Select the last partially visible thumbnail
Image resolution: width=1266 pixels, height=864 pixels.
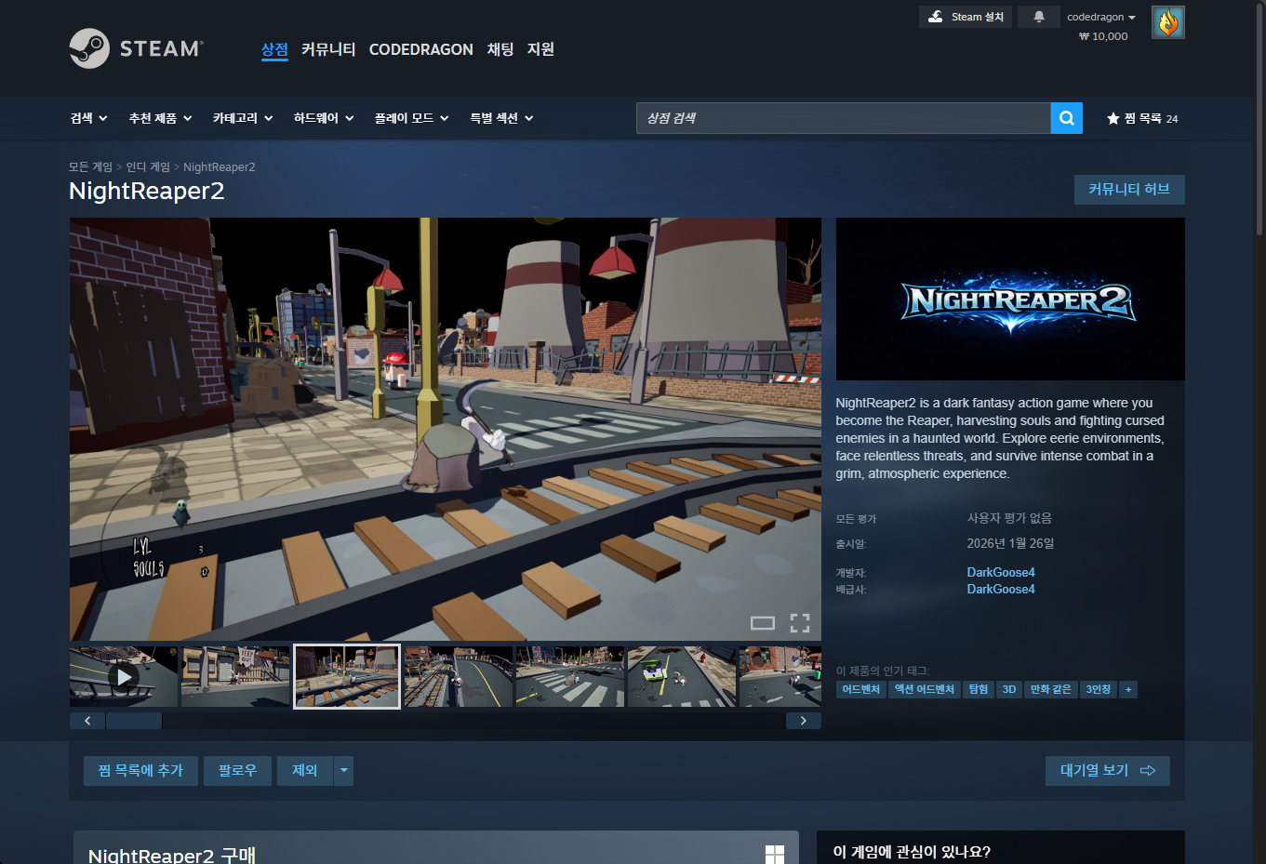[x=780, y=676]
